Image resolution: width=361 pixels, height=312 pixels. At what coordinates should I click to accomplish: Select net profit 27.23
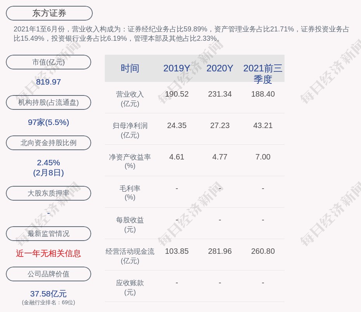(220, 125)
